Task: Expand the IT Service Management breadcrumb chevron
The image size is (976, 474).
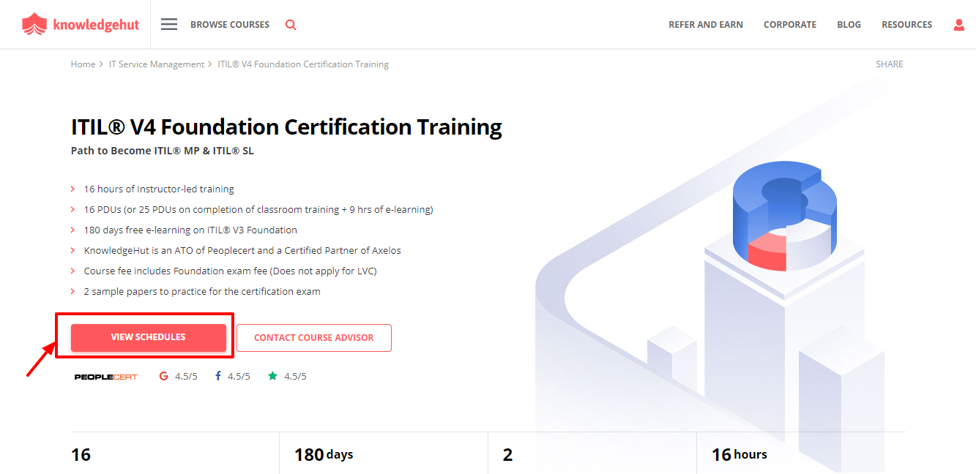Action: pos(210,64)
